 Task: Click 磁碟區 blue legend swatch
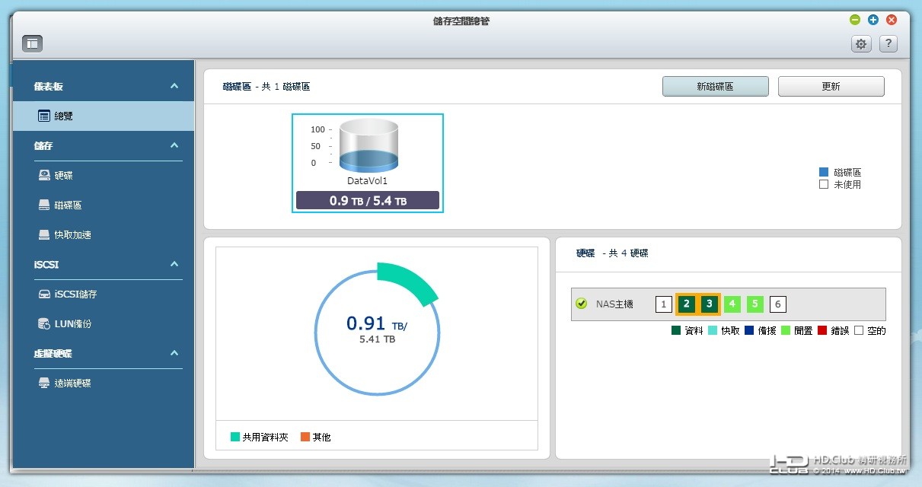tap(823, 173)
